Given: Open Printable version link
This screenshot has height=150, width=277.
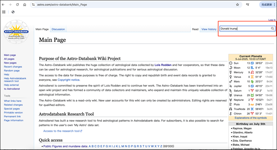Looking at the screenshot, I should [x=13, y=112].
